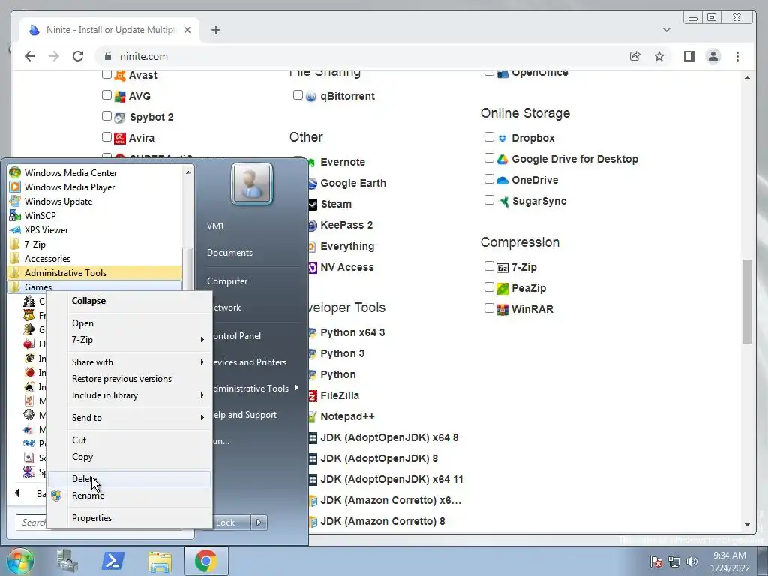Image resolution: width=768 pixels, height=576 pixels.
Task: Check the qBittorrent checkbox
Action: point(298,95)
